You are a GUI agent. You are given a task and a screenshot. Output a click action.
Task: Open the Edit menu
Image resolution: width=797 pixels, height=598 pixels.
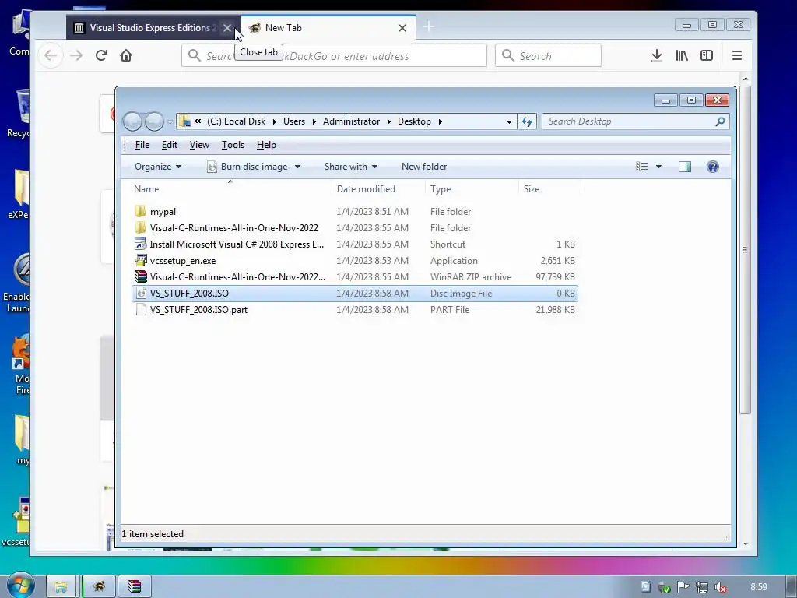coord(169,145)
